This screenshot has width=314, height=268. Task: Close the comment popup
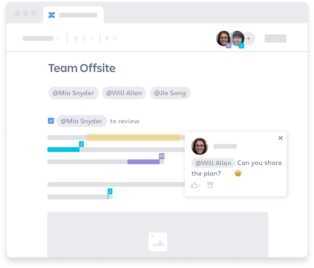pos(280,138)
